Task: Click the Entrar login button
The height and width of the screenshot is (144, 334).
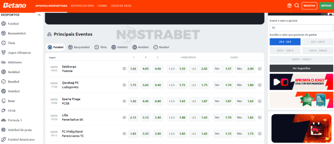Action: (326, 6)
